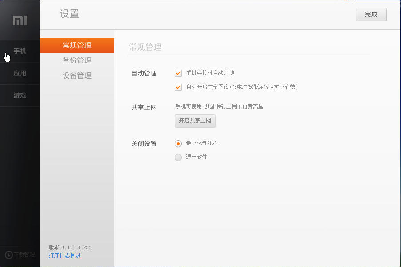Click the 设置 page title
401x267 pixels.
pyautogui.click(x=69, y=15)
